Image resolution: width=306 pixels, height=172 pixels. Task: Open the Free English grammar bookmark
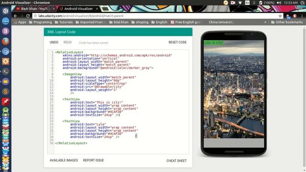point(186,22)
